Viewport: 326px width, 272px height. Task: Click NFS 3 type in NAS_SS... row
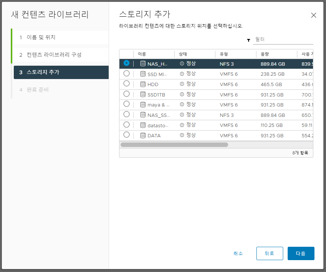pyautogui.click(x=227, y=115)
